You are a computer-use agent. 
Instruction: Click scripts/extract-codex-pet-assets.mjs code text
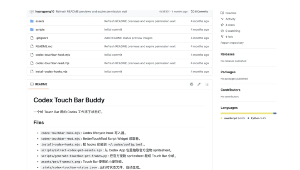(x=71, y=150)
